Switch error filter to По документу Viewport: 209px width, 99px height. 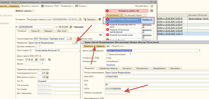[114, 15]
